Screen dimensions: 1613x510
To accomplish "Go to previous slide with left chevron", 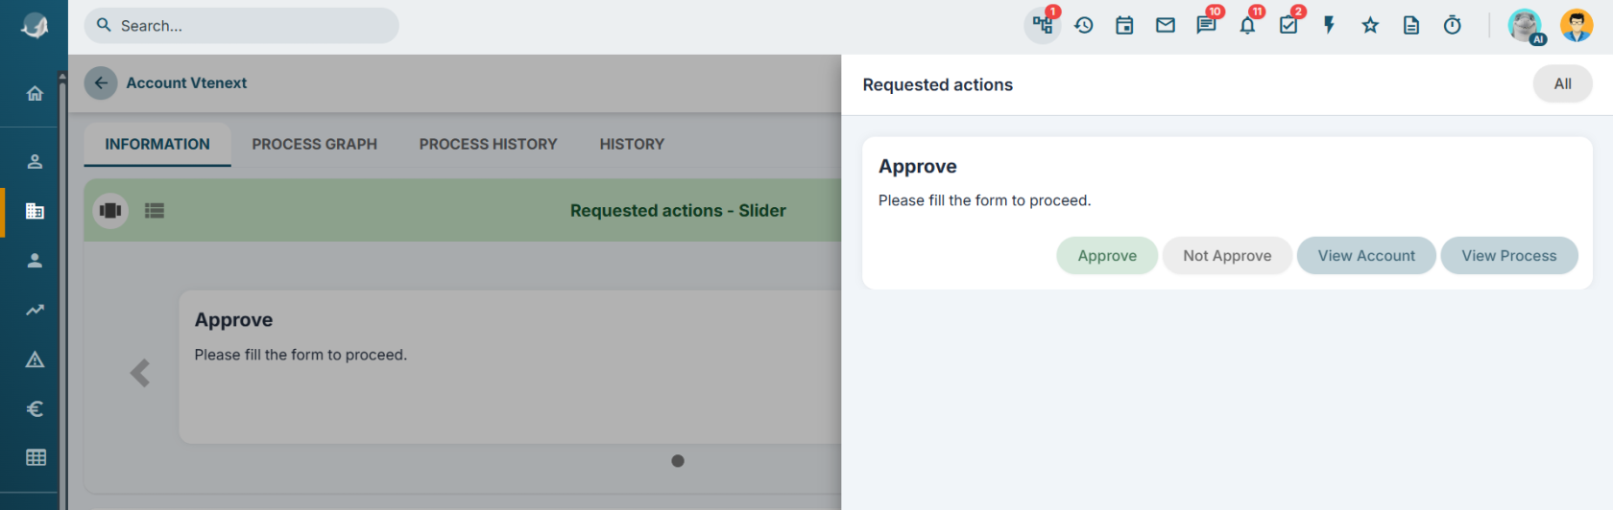I will tap(140, 373).
